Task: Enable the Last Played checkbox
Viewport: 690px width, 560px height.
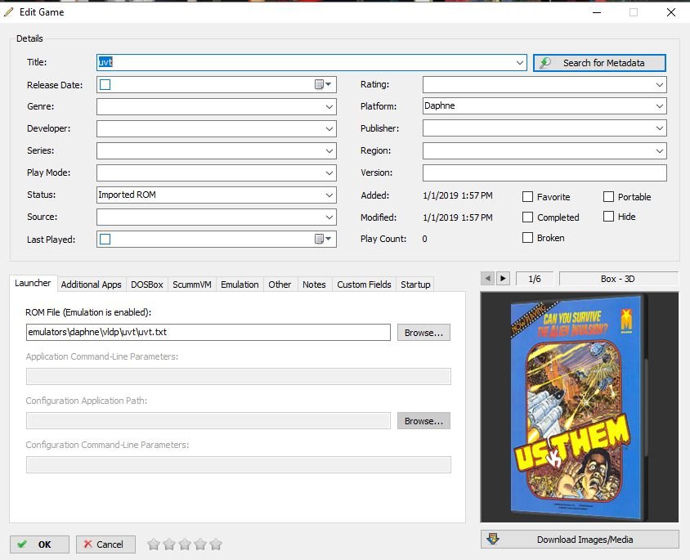Action: (105, 239)
